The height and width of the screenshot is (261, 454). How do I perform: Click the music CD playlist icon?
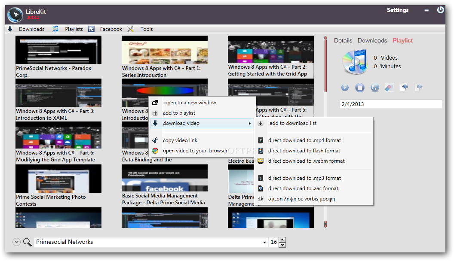355,62
